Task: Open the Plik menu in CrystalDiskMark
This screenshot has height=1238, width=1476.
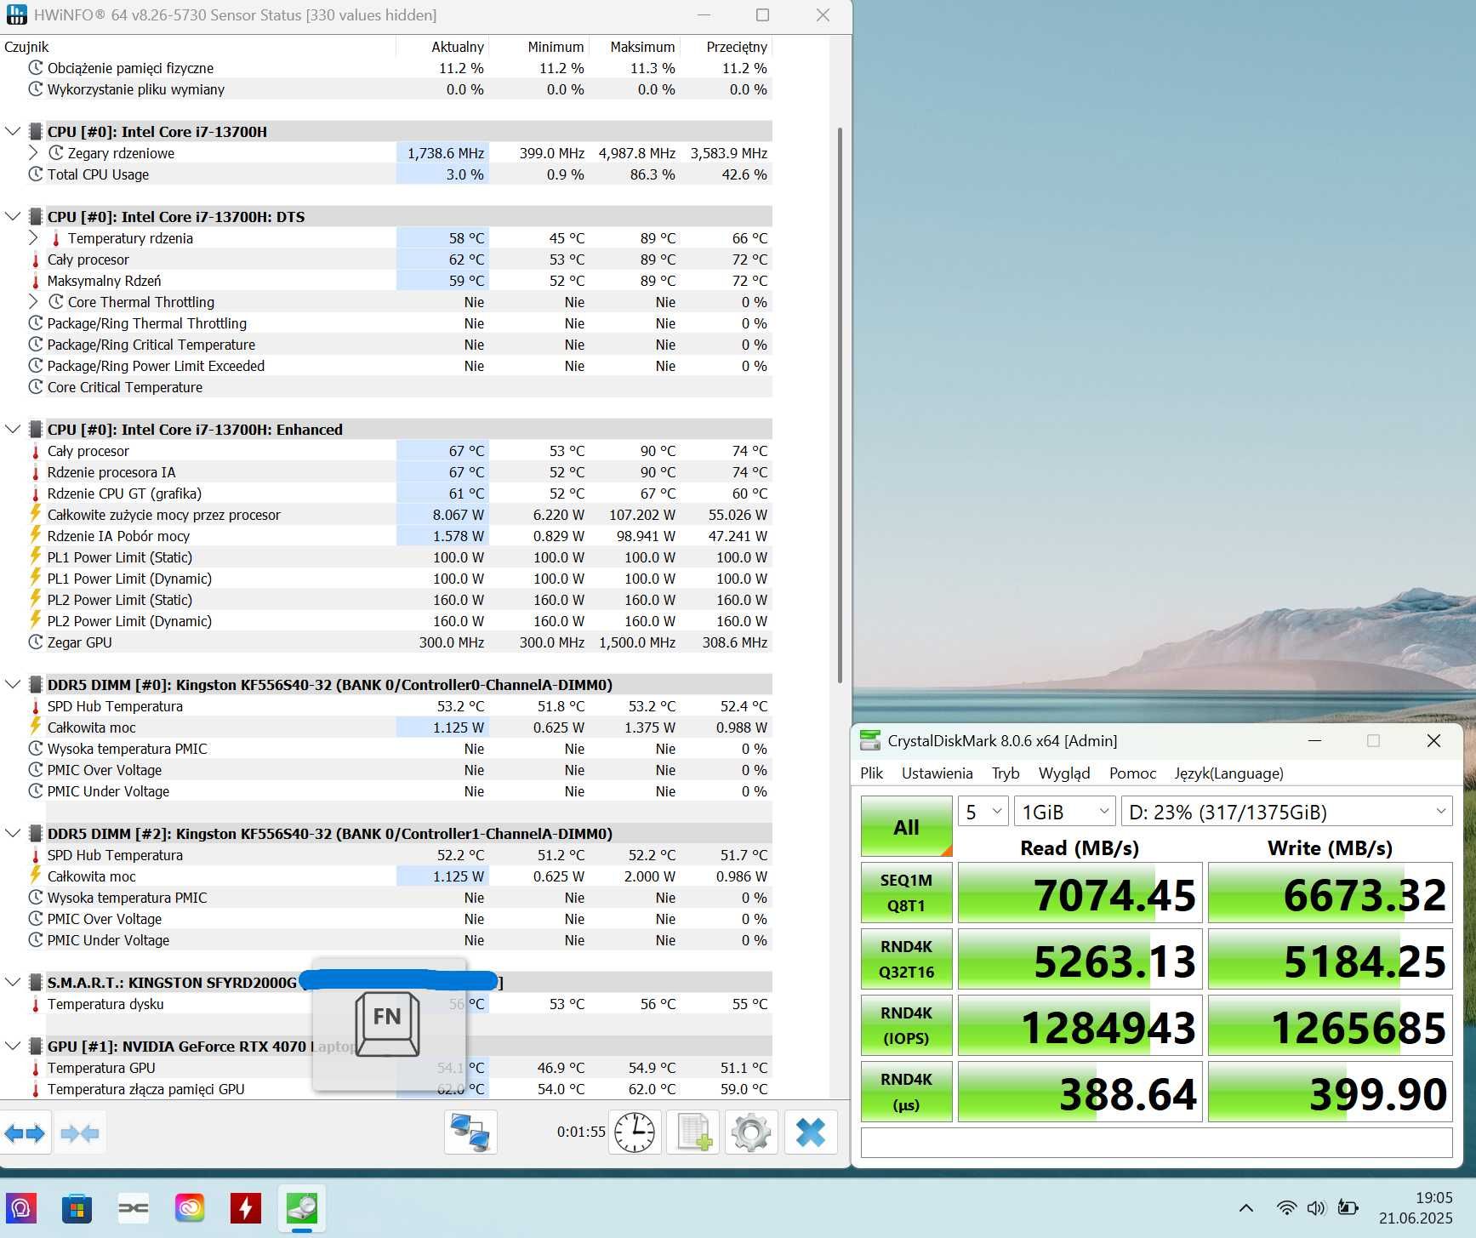Action: 871,773
